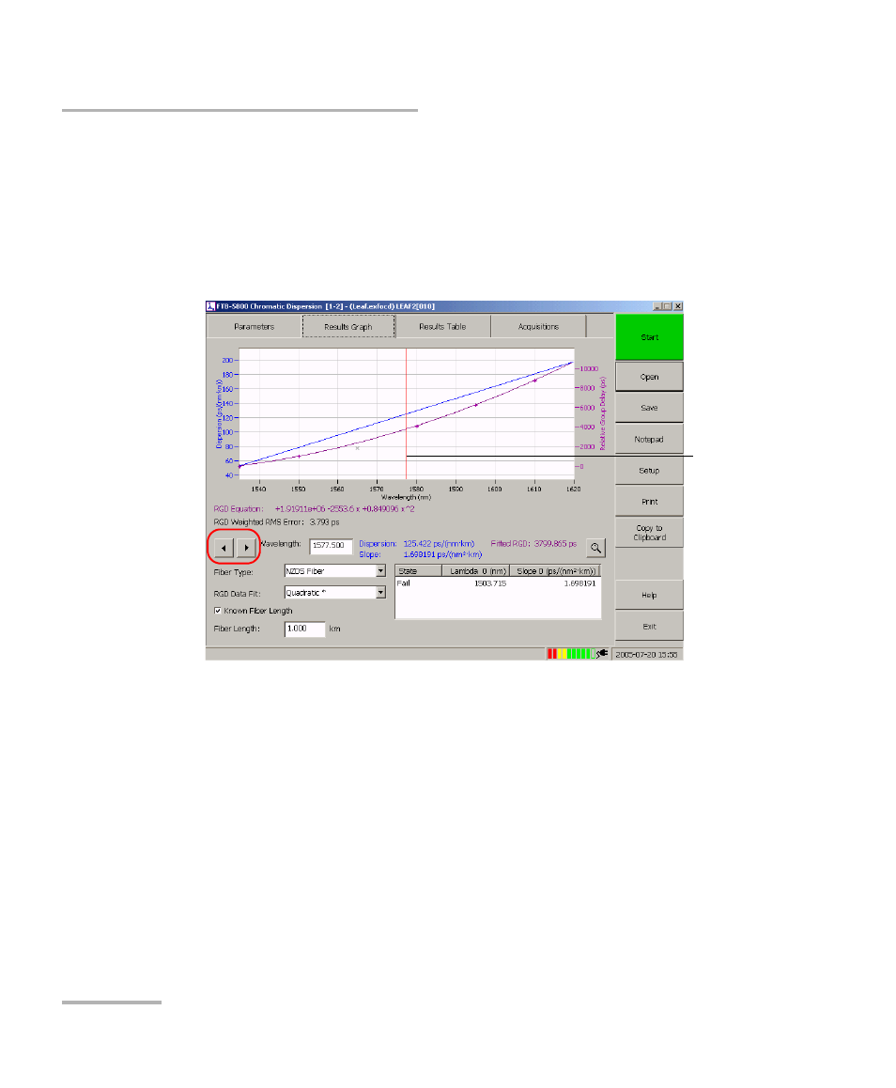Click the State column header
The height and width of the screenshot is (1088, 896).
click(x=418, y=571)
